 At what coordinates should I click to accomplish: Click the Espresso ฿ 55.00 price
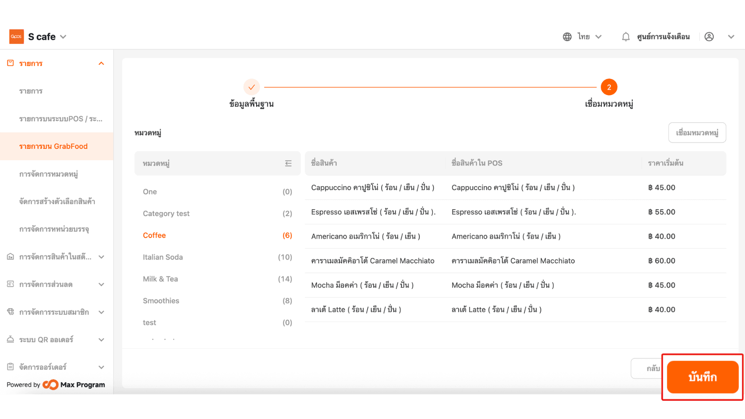click(662, 212)
